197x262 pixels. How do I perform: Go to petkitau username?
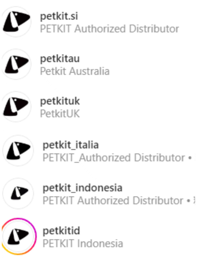coord(60,59)
